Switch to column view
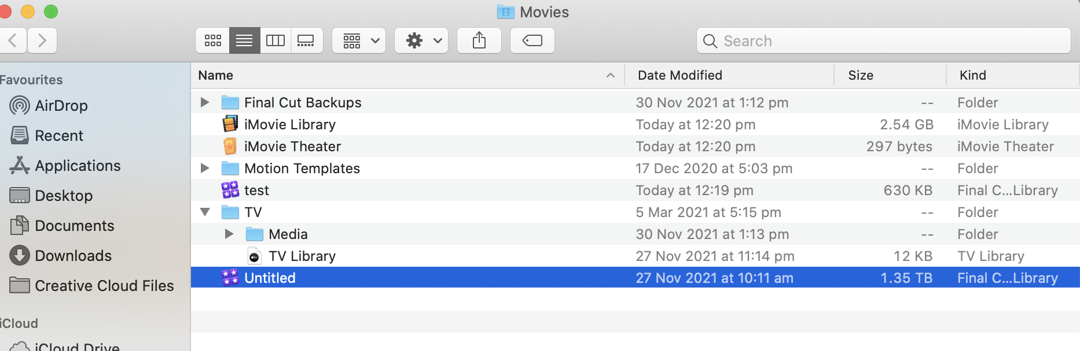 275,40
